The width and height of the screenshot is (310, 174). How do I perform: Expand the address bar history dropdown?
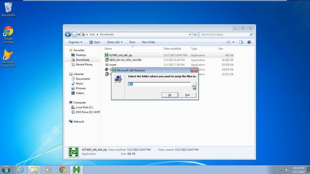pyautogui.click(x=189, y=34)
